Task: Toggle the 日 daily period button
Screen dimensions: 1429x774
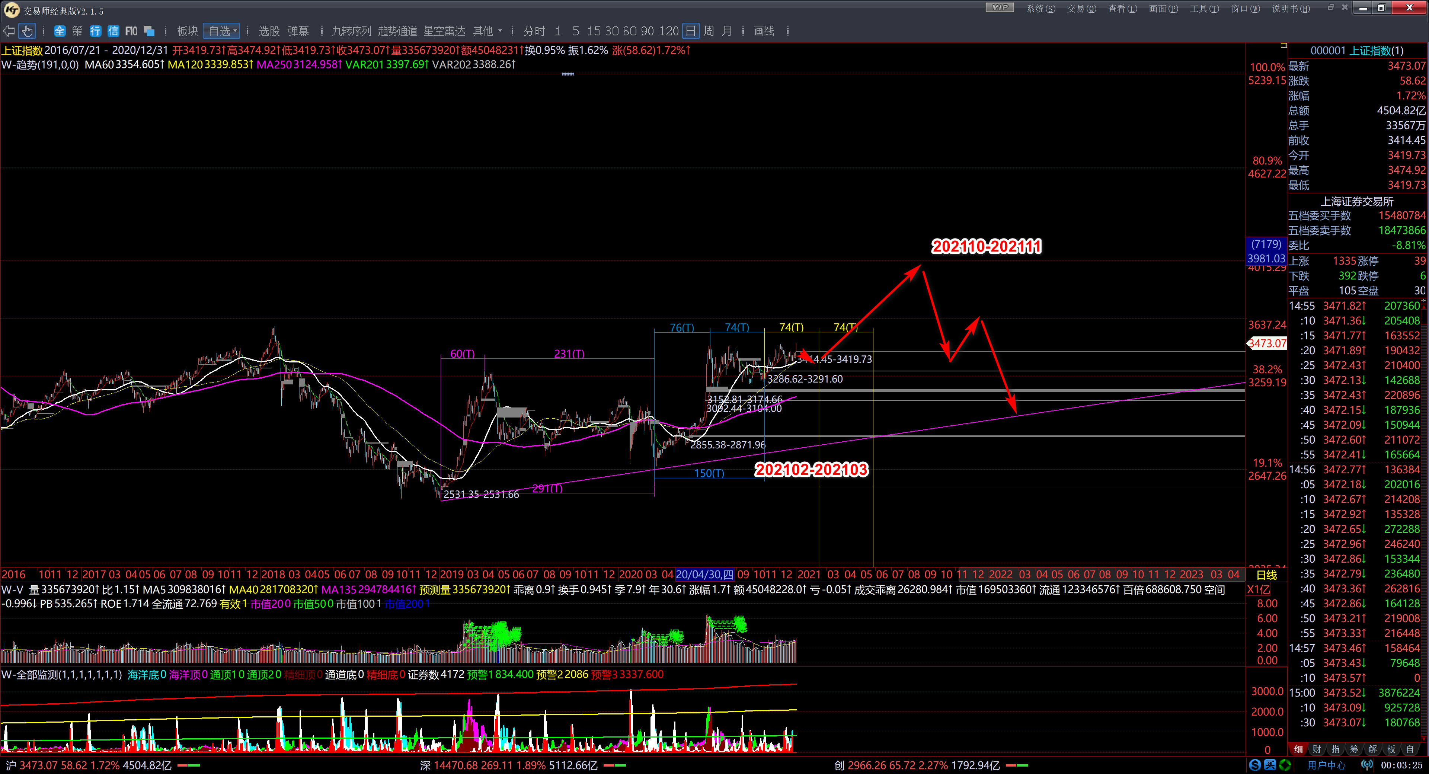Action: (690, 31)
